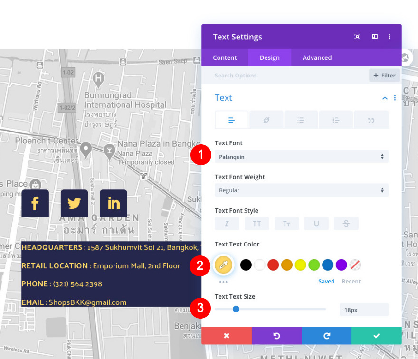418x359 pixels.
Task: Toggle strikethrough font style
Action: [x=346, y=224]
